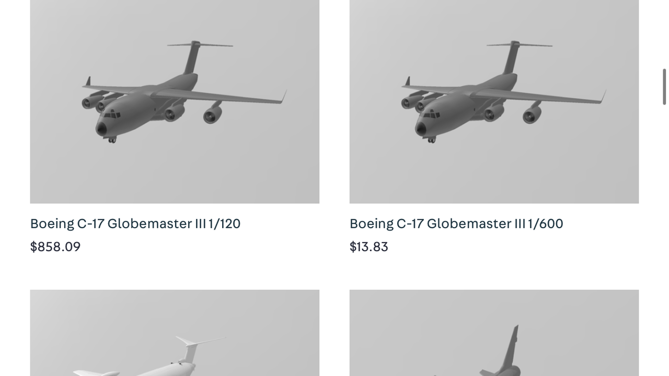
Task: Click the Boeing C-17 Globemaster III 1/600 title
Action: (456, 224)
